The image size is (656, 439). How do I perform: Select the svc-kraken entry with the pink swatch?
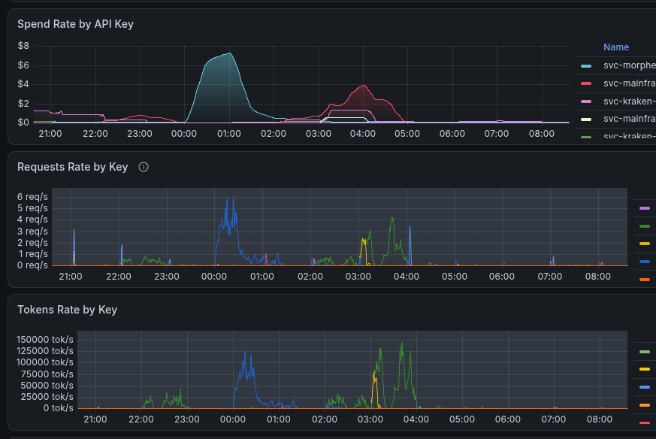pyautogui.click(x=629, y=101)
